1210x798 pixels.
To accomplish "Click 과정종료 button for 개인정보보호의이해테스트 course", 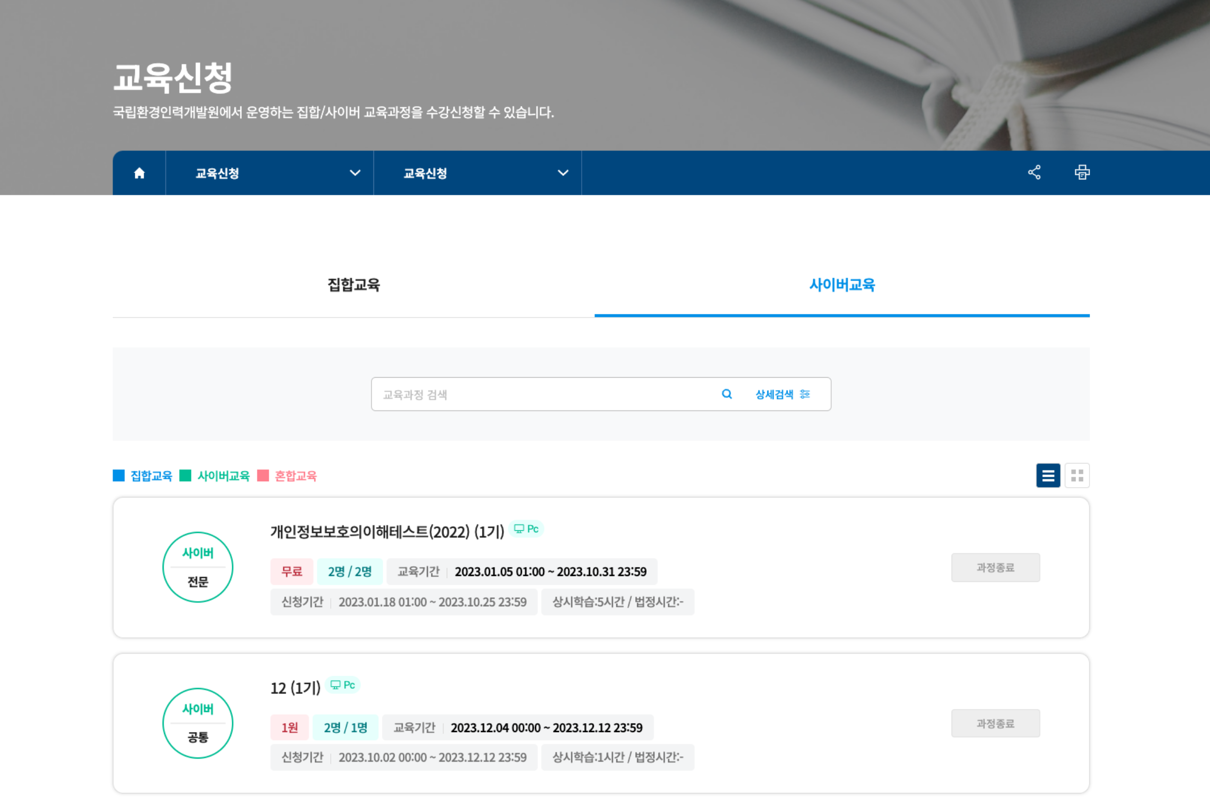I will [x=995, y=568].
